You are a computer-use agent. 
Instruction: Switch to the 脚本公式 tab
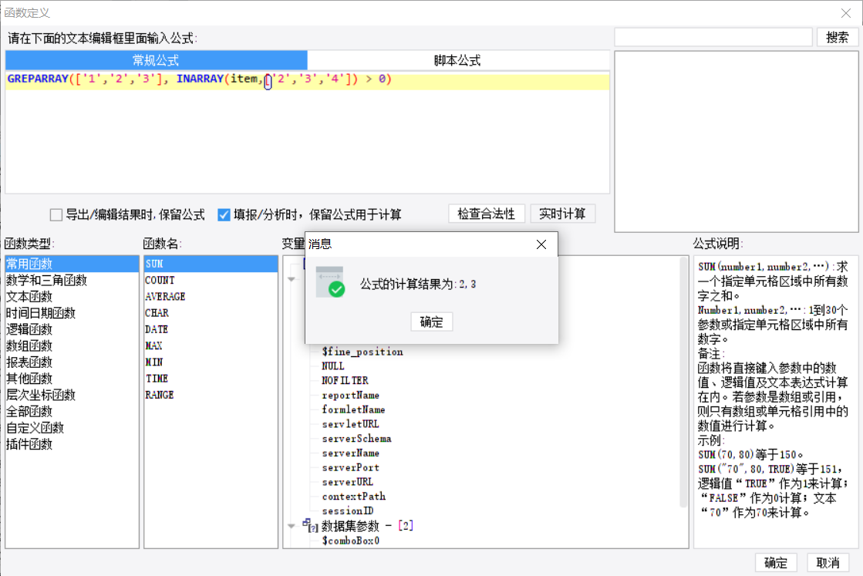458,60
